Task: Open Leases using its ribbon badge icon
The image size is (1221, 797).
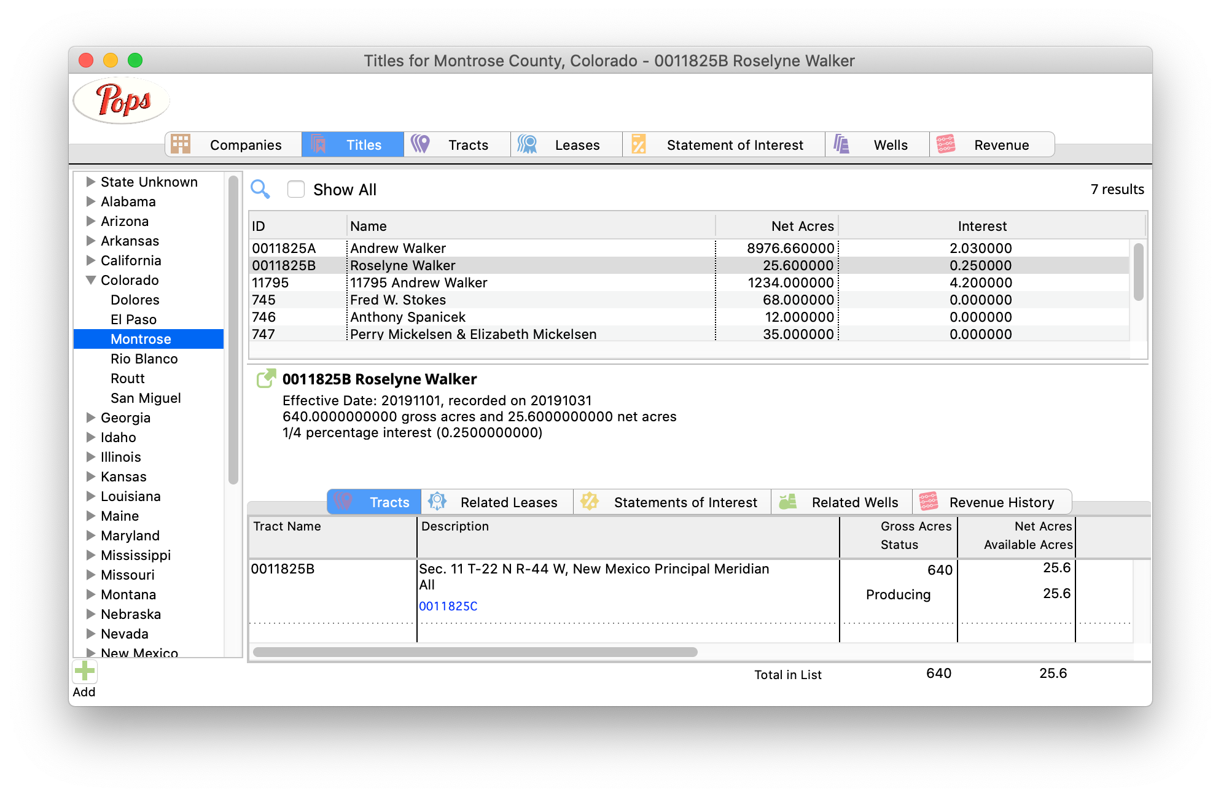Action: tap(529, 144)
